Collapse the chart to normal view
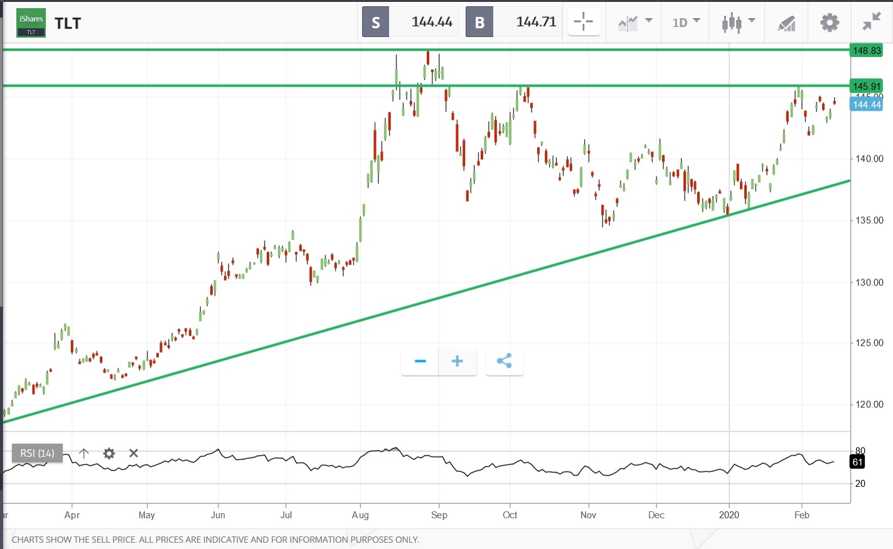Viewport: 893px width, 549px height. click(x=870, y=22)
